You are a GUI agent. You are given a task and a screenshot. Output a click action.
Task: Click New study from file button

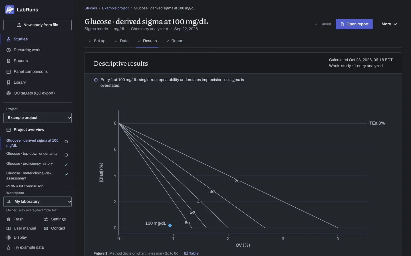pos(37,25)
